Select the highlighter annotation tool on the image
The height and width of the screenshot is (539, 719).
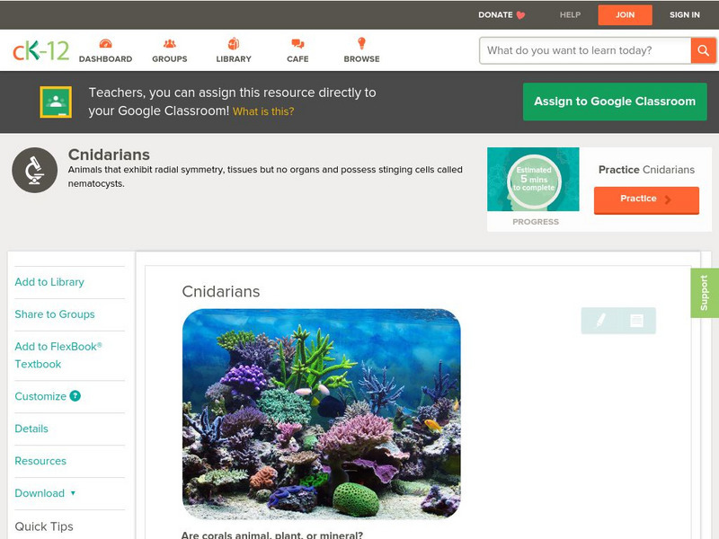(x=600, y=321)
